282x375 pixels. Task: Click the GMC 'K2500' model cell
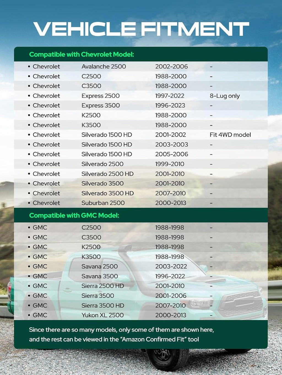91,247
